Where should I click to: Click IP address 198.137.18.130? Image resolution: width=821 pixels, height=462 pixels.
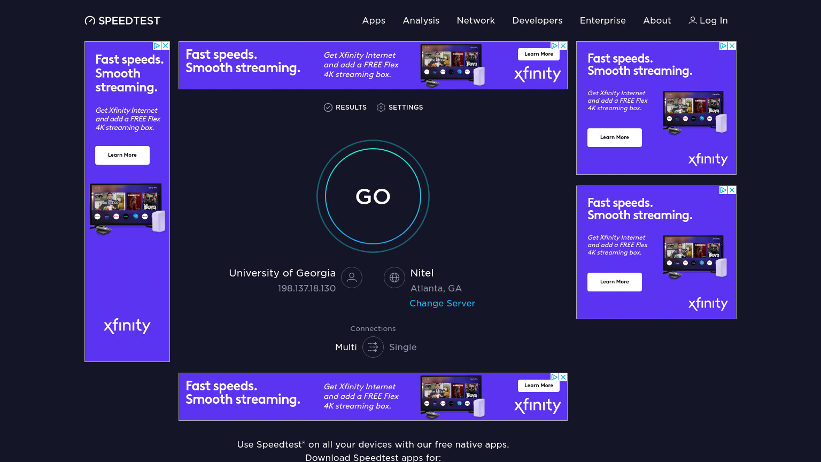[307, 288]
